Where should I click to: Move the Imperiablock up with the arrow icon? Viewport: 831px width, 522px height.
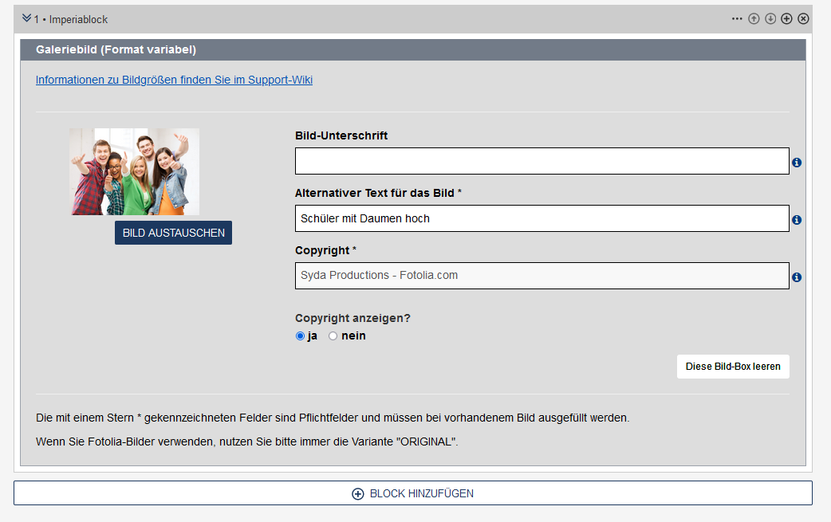754,19
